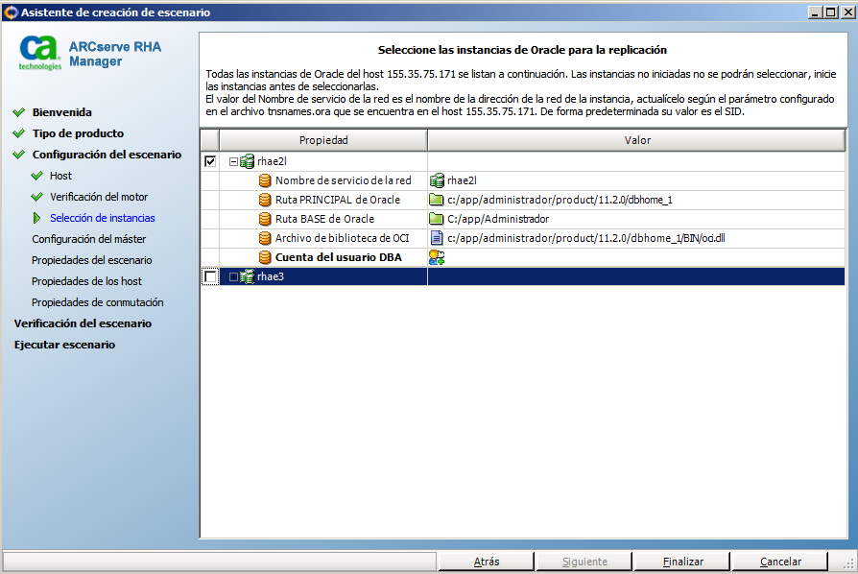Go to Configuración del escenario step
This screenshot has width=858, height=574.
coord(107,155)
